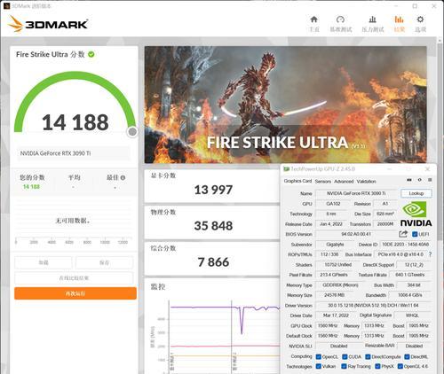This screenshot has height=374, width=444.
Task: Select the orange results chart icon
Action: [x=399, y=19]
